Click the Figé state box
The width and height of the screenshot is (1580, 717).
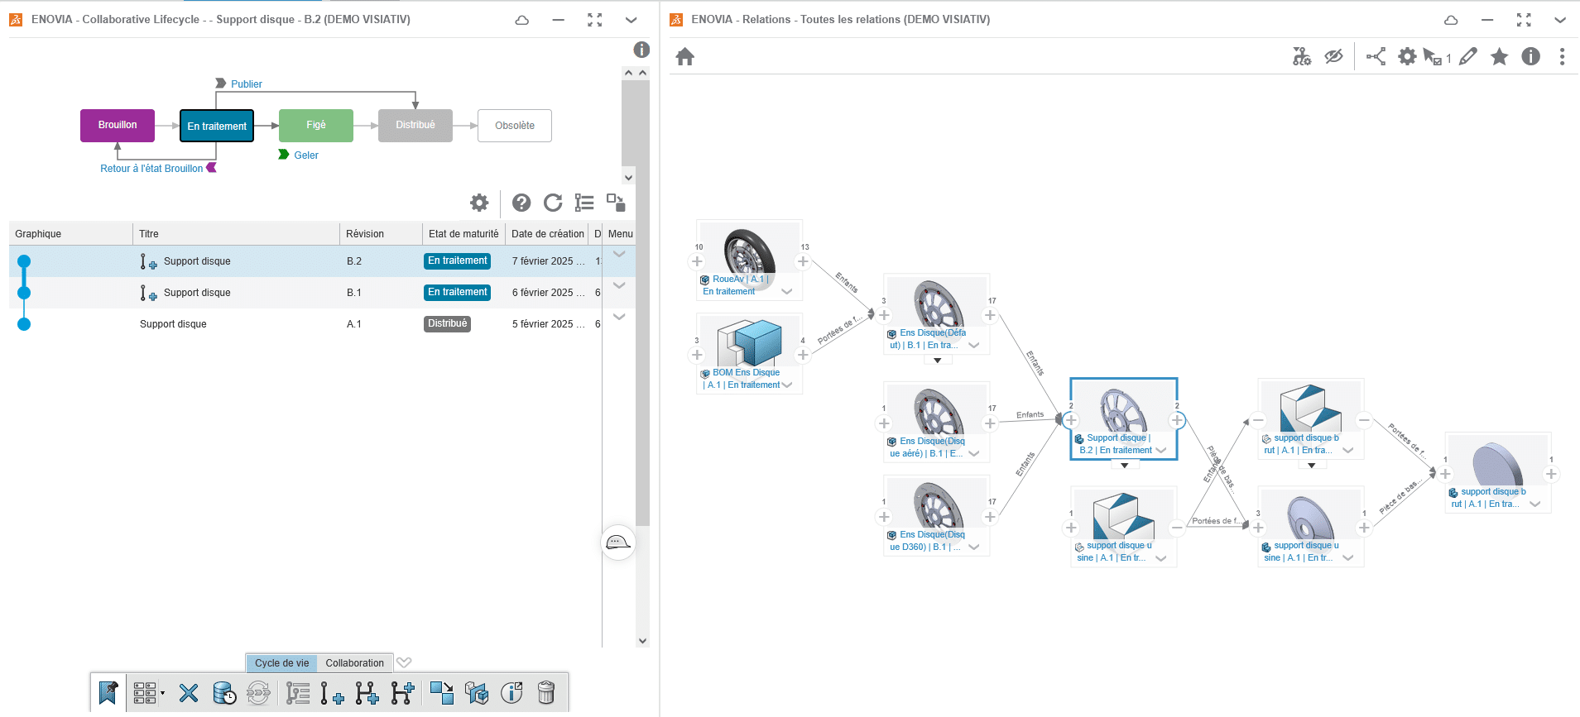[x=316, y=126]
